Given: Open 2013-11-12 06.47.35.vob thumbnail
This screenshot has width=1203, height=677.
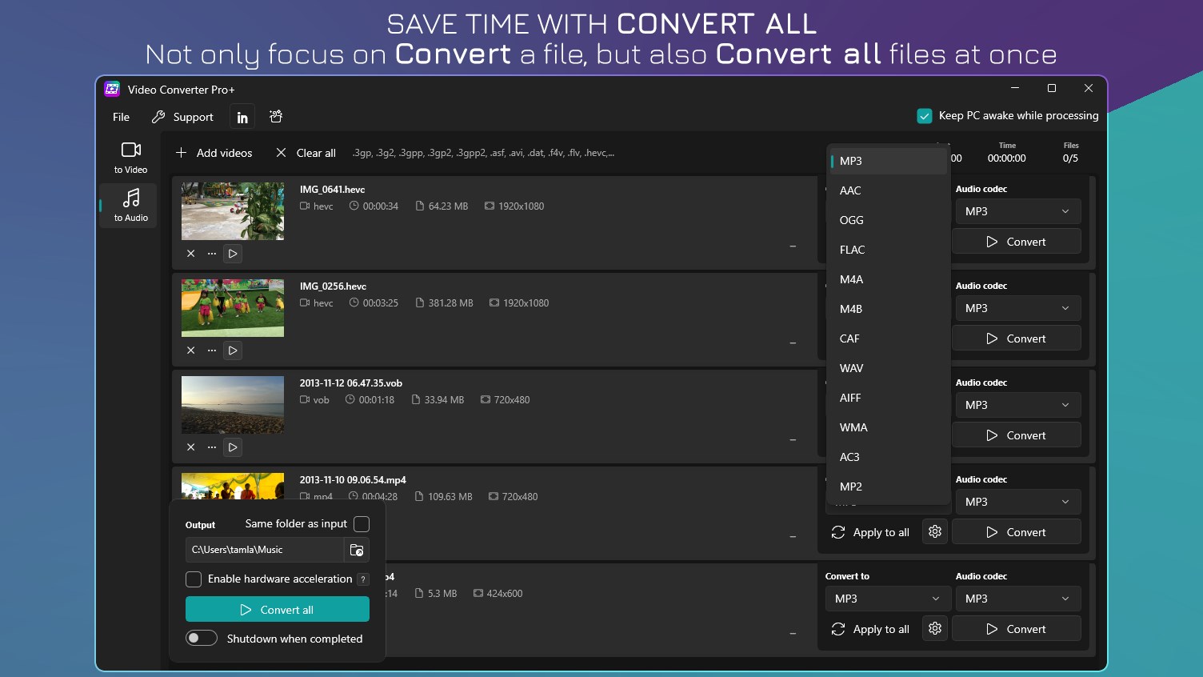Looking at the screenshot, I should (x=233, y=405).
